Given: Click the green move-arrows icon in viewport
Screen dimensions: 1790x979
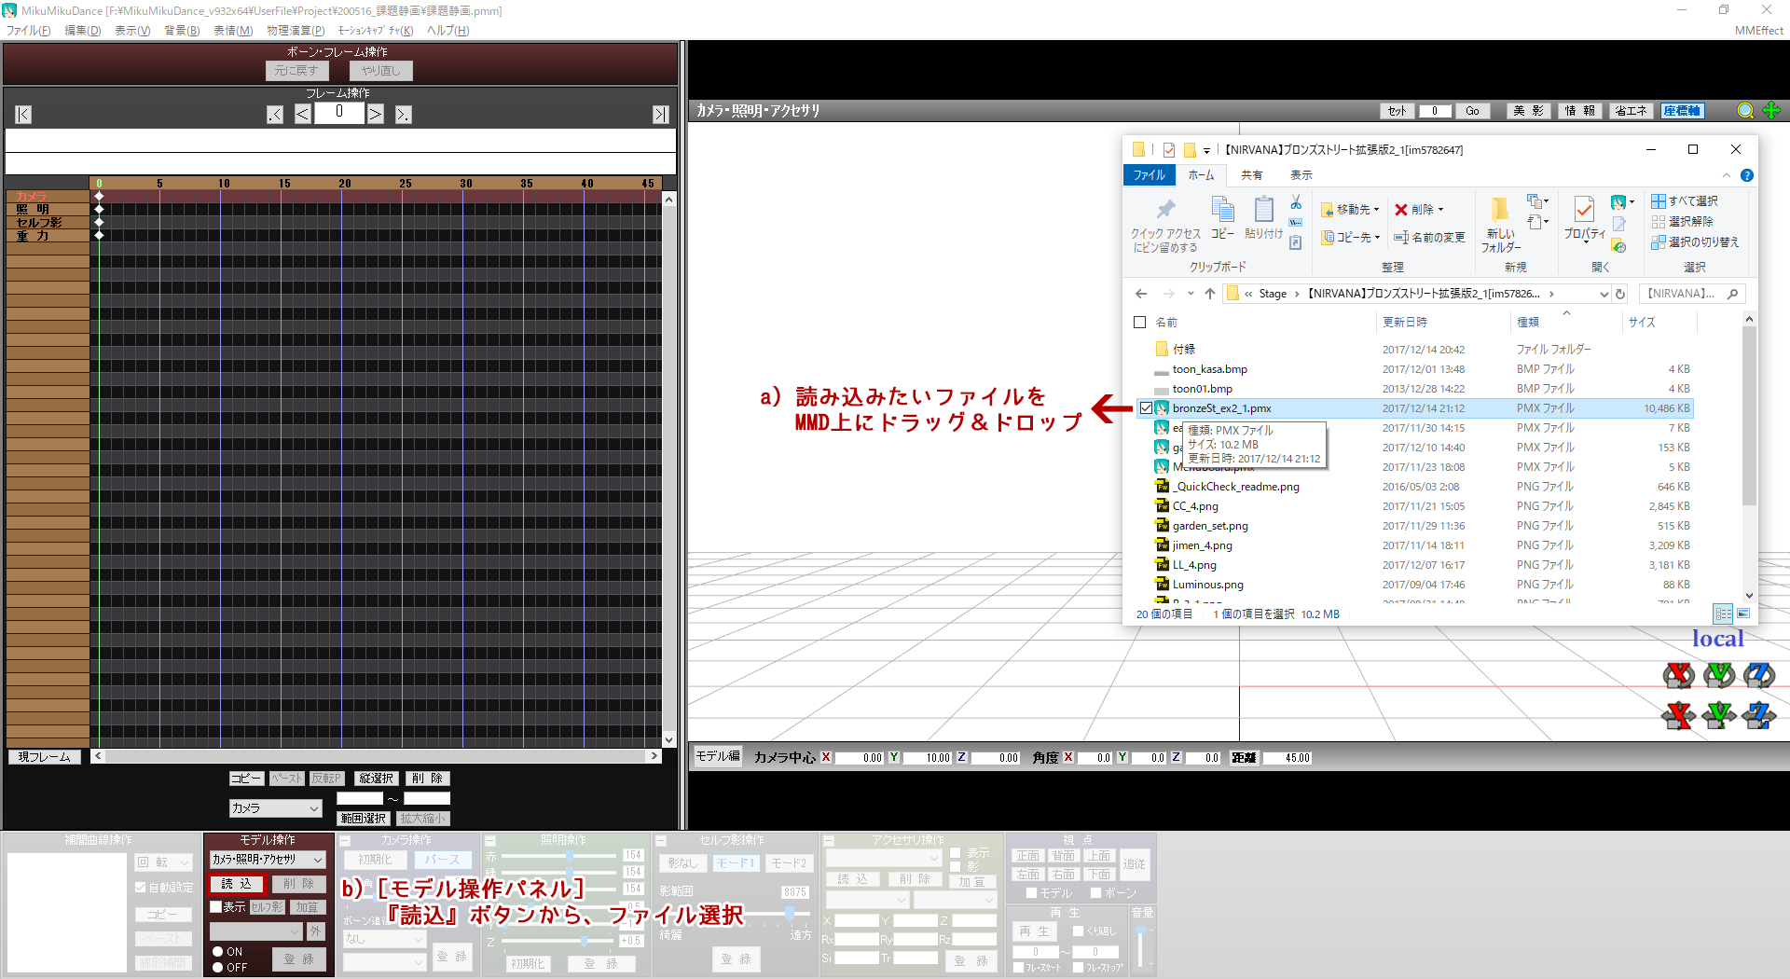Looking at the screenshot, I should tap(1771, 111).
